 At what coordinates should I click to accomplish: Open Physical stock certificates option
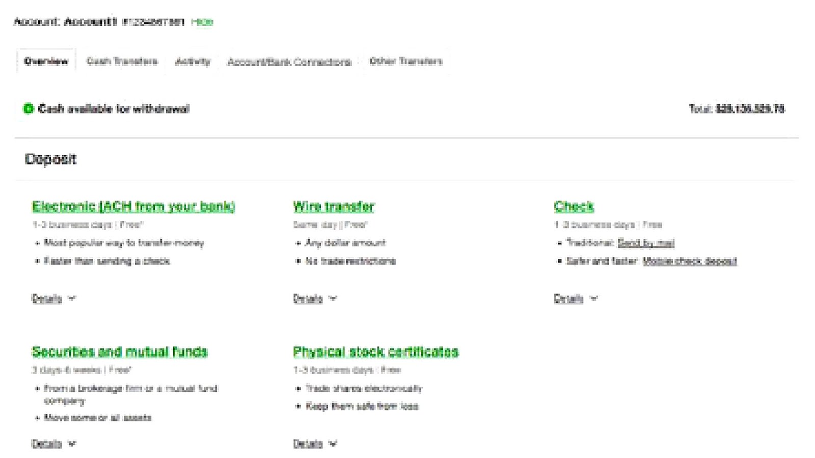tap(375, 351)
